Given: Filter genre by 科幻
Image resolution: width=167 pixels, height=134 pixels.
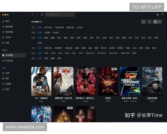Looking at the screenshot, I should click(98, 38).
